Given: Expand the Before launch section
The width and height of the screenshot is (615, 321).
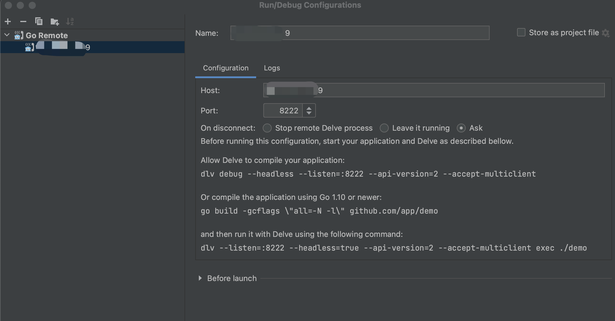Looking at the screenshot, I should coord(200,278).
